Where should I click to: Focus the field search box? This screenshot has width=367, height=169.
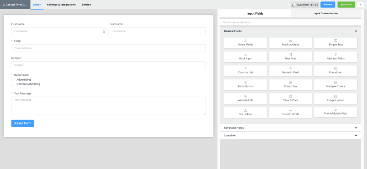click(x=290, y=22)
